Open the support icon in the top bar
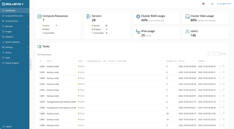The width and height of the screenshot is (234, 129). pyautogui.click(x=212, y=4)
